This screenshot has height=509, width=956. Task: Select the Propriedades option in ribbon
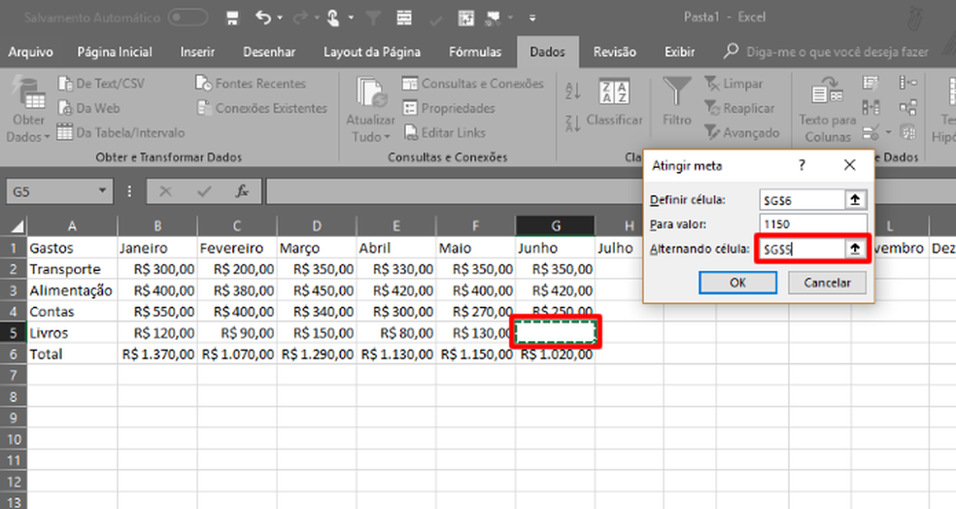tap(449, 109)
